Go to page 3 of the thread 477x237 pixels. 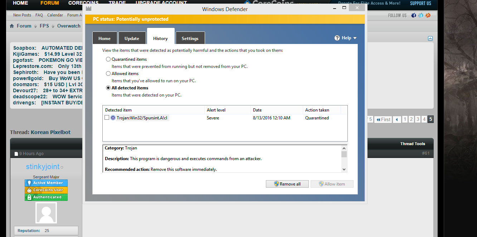[x=418, y=119]
